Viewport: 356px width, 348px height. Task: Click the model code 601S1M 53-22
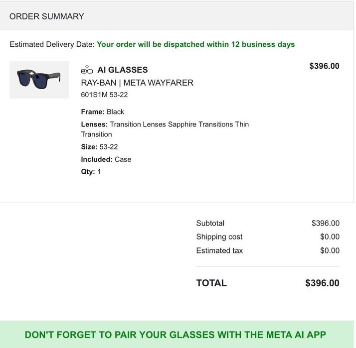[104, 95]
